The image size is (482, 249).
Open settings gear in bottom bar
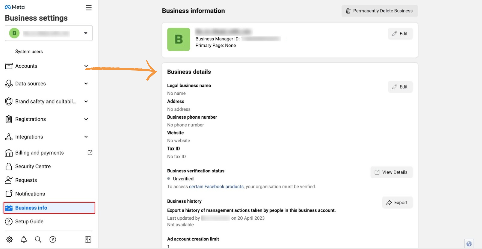coord(9,239)
